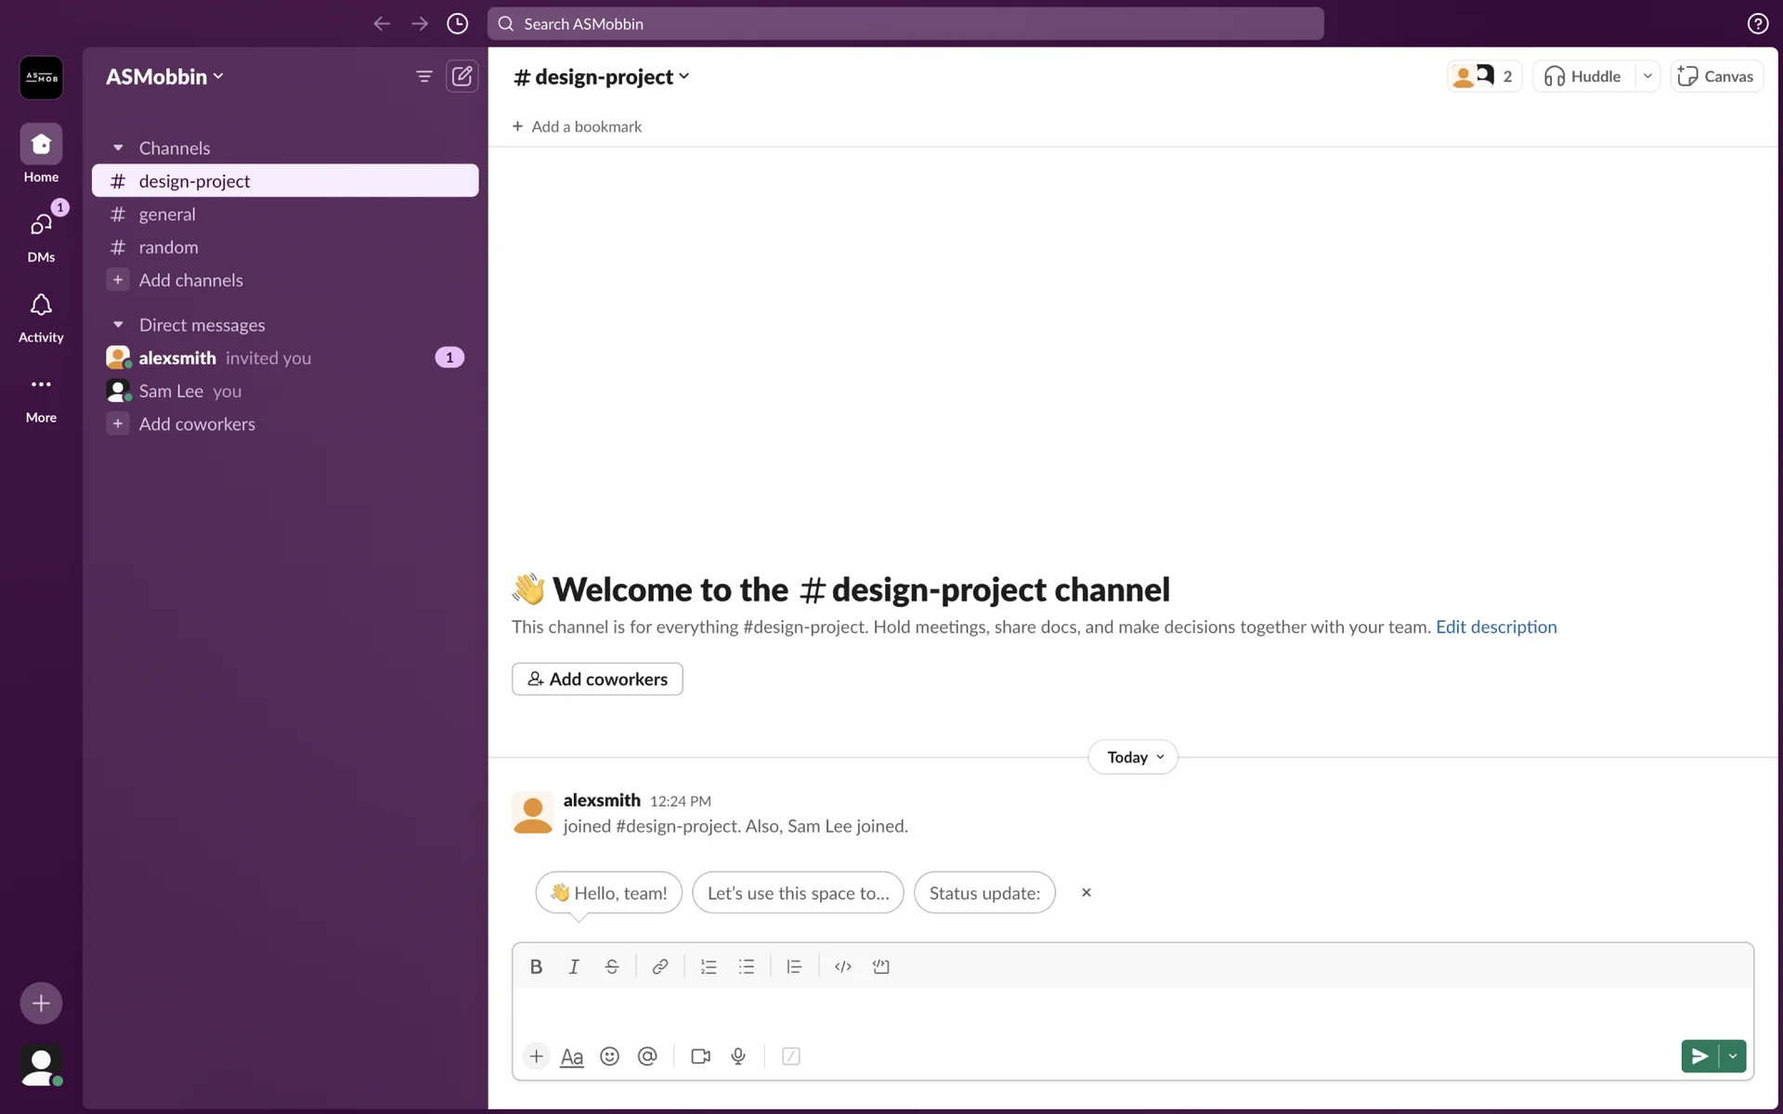
Task: Click the code block formatting icon
Action: (880, 966)
